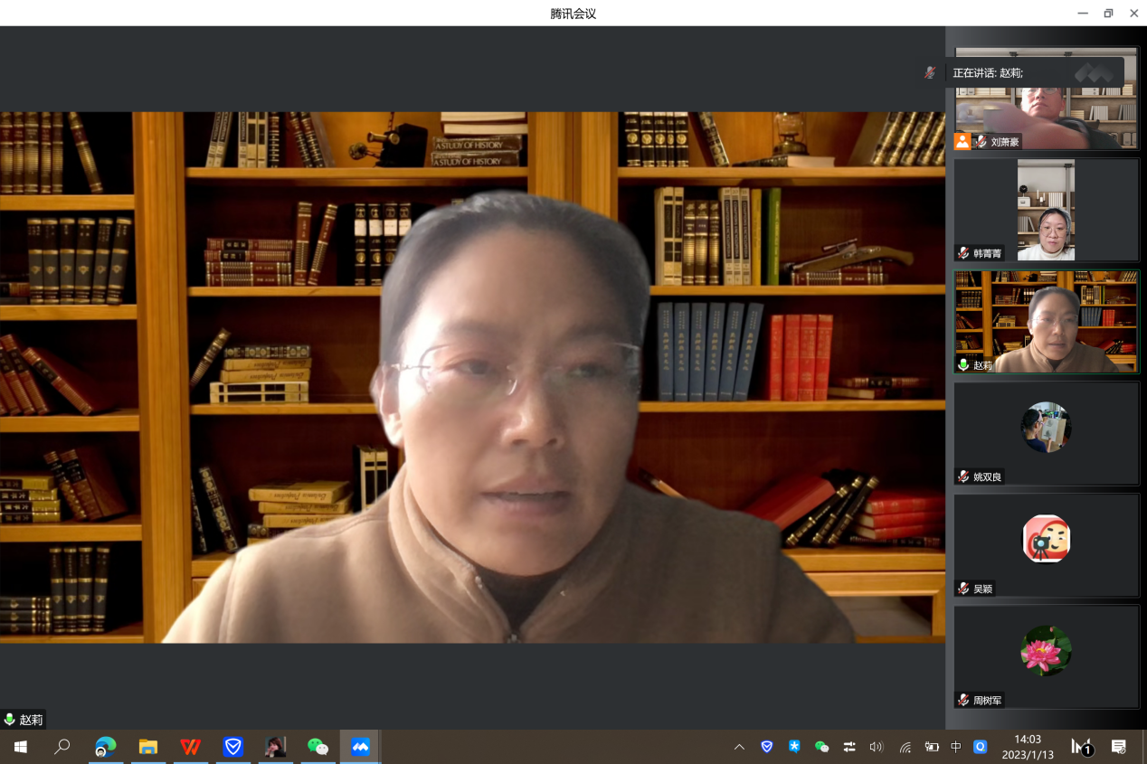Open WPS Office from the taskbar
Screen dimensions: 1147x764
[x=191, y=747]
